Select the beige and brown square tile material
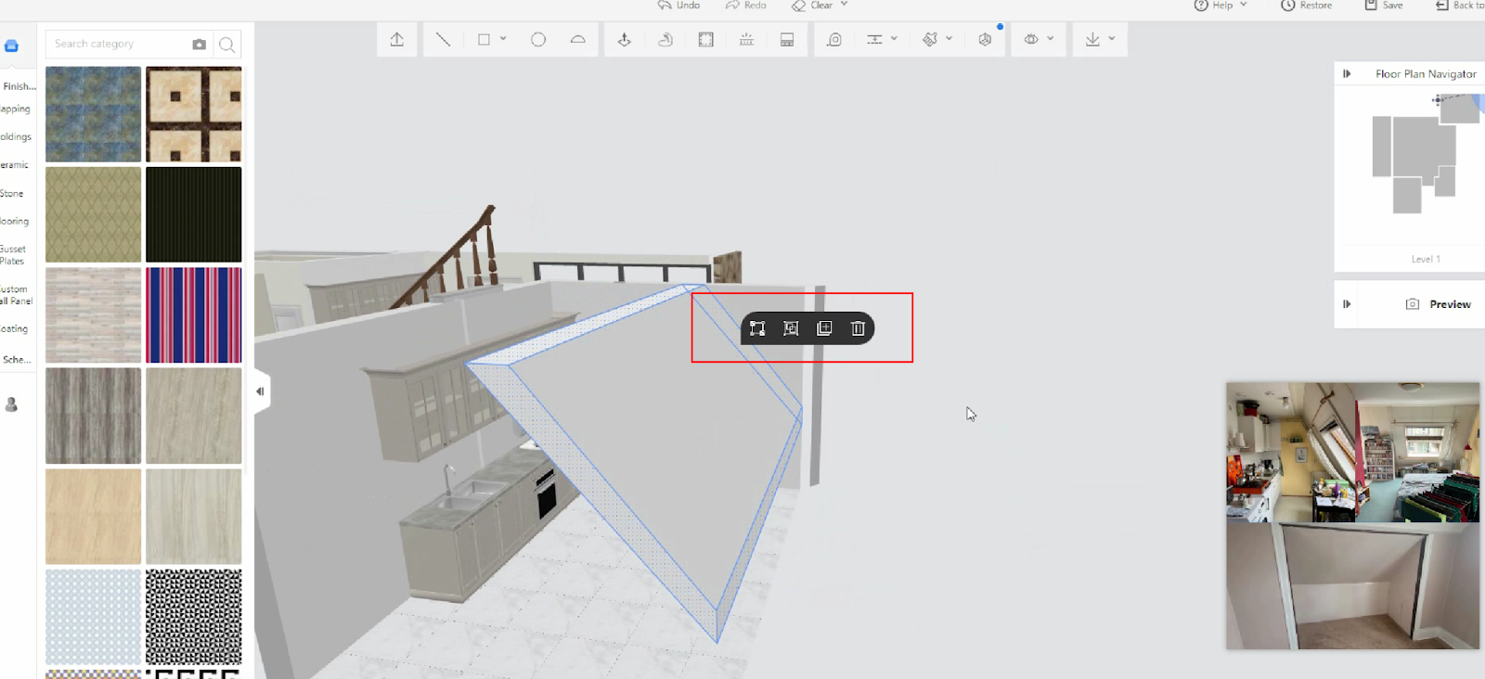This screenshot has height=679, width=1485. (x=194, y=114)
